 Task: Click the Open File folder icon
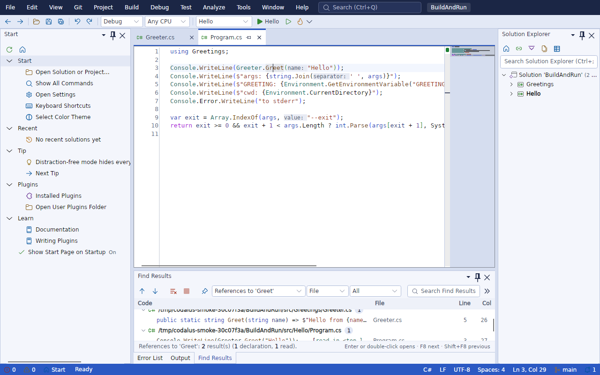tap(36, 22)
